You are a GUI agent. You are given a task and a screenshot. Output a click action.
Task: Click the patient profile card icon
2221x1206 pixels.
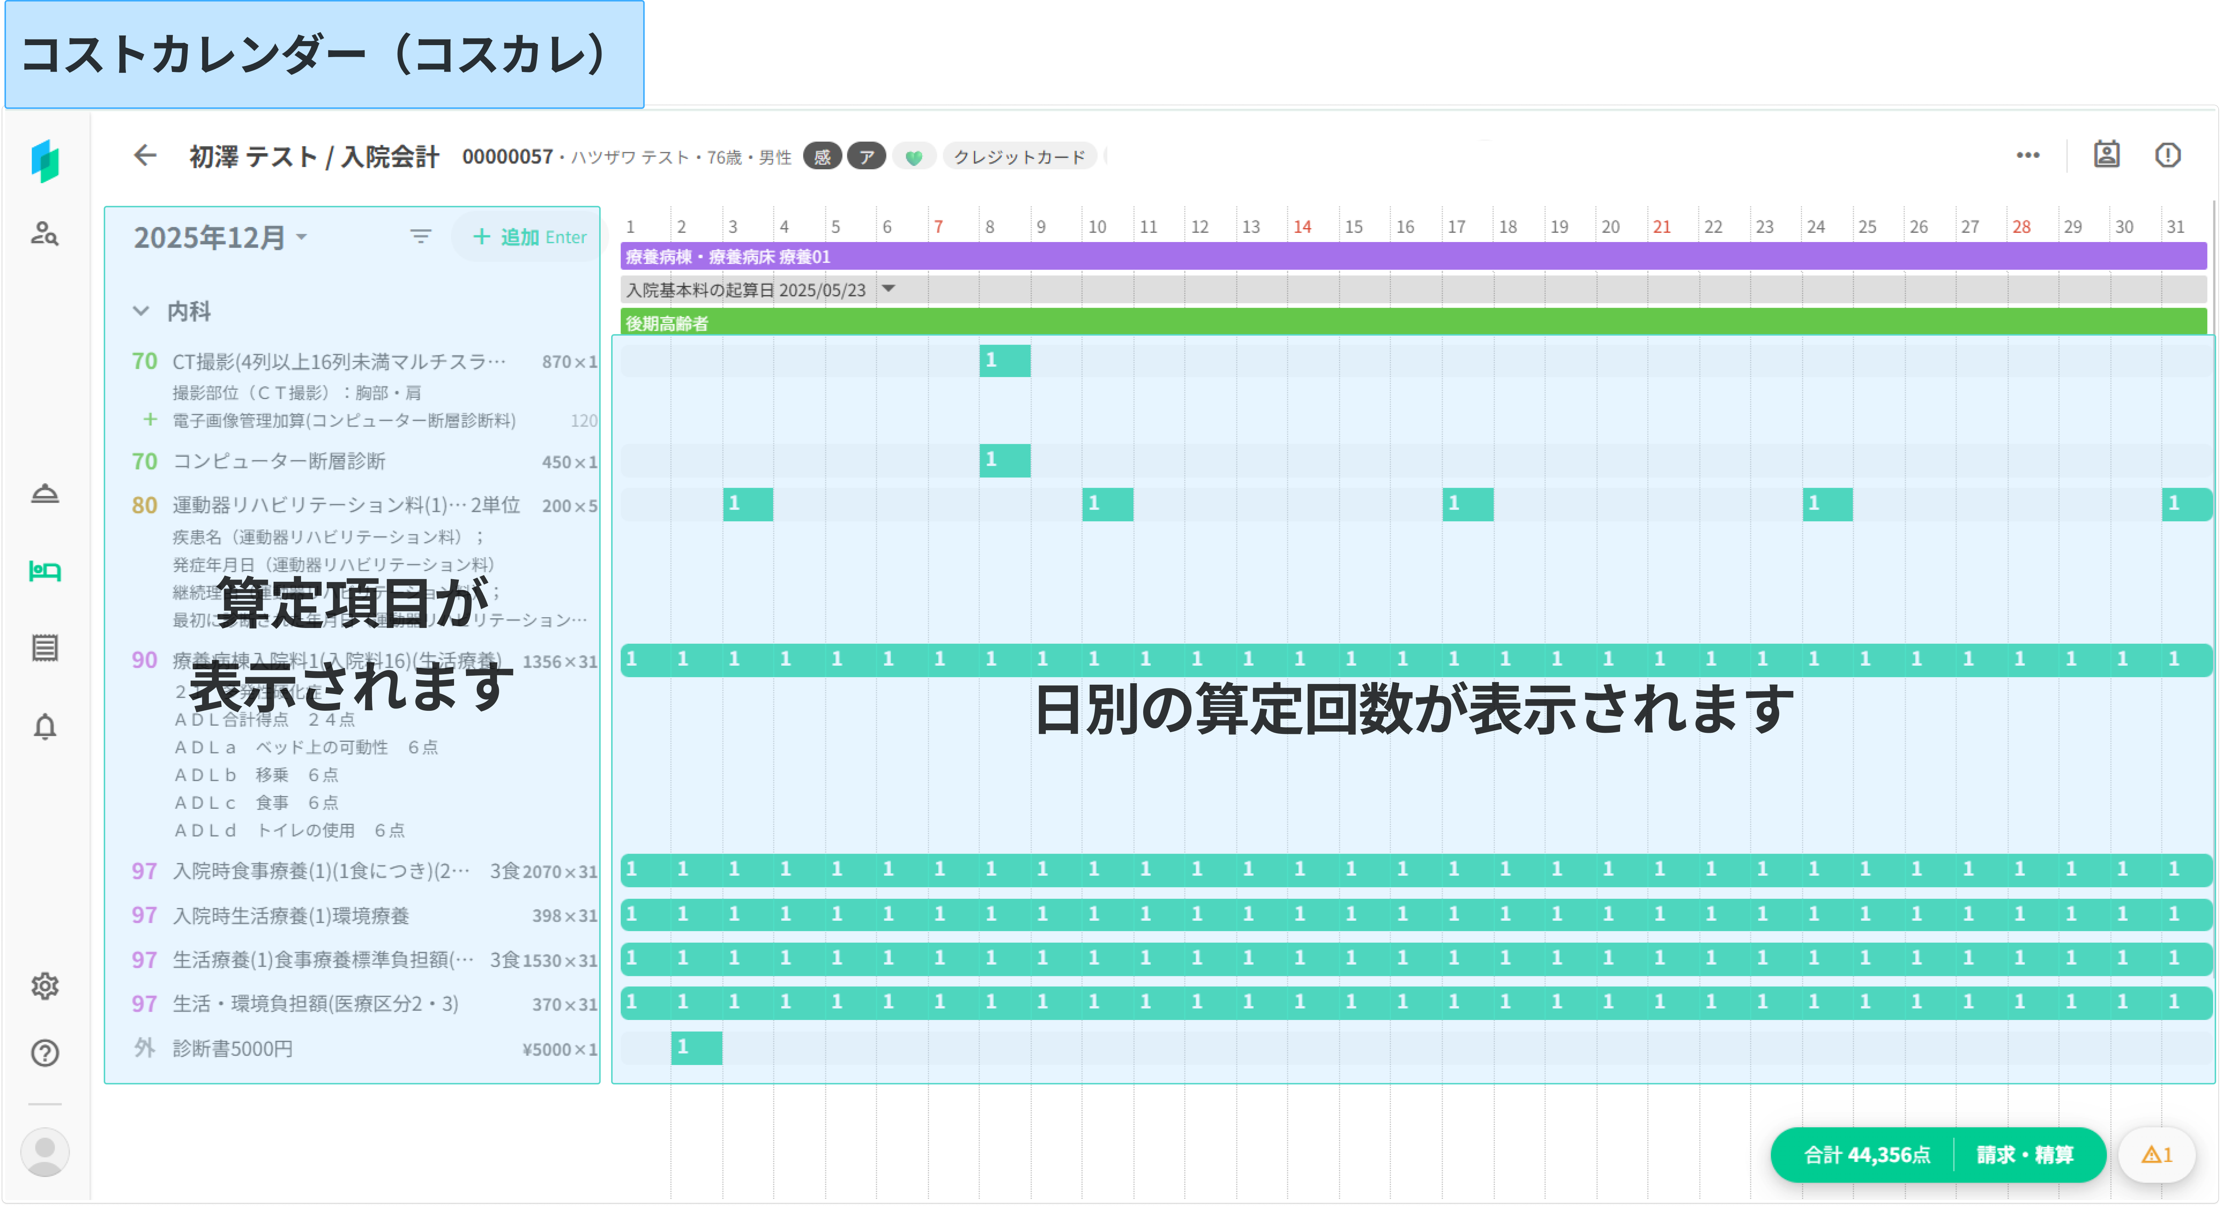coord(2106,155)
